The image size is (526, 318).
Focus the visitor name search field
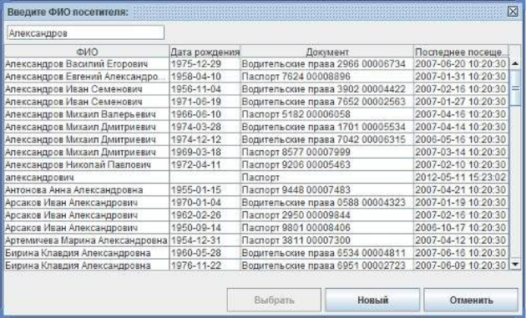coord(85,33)
